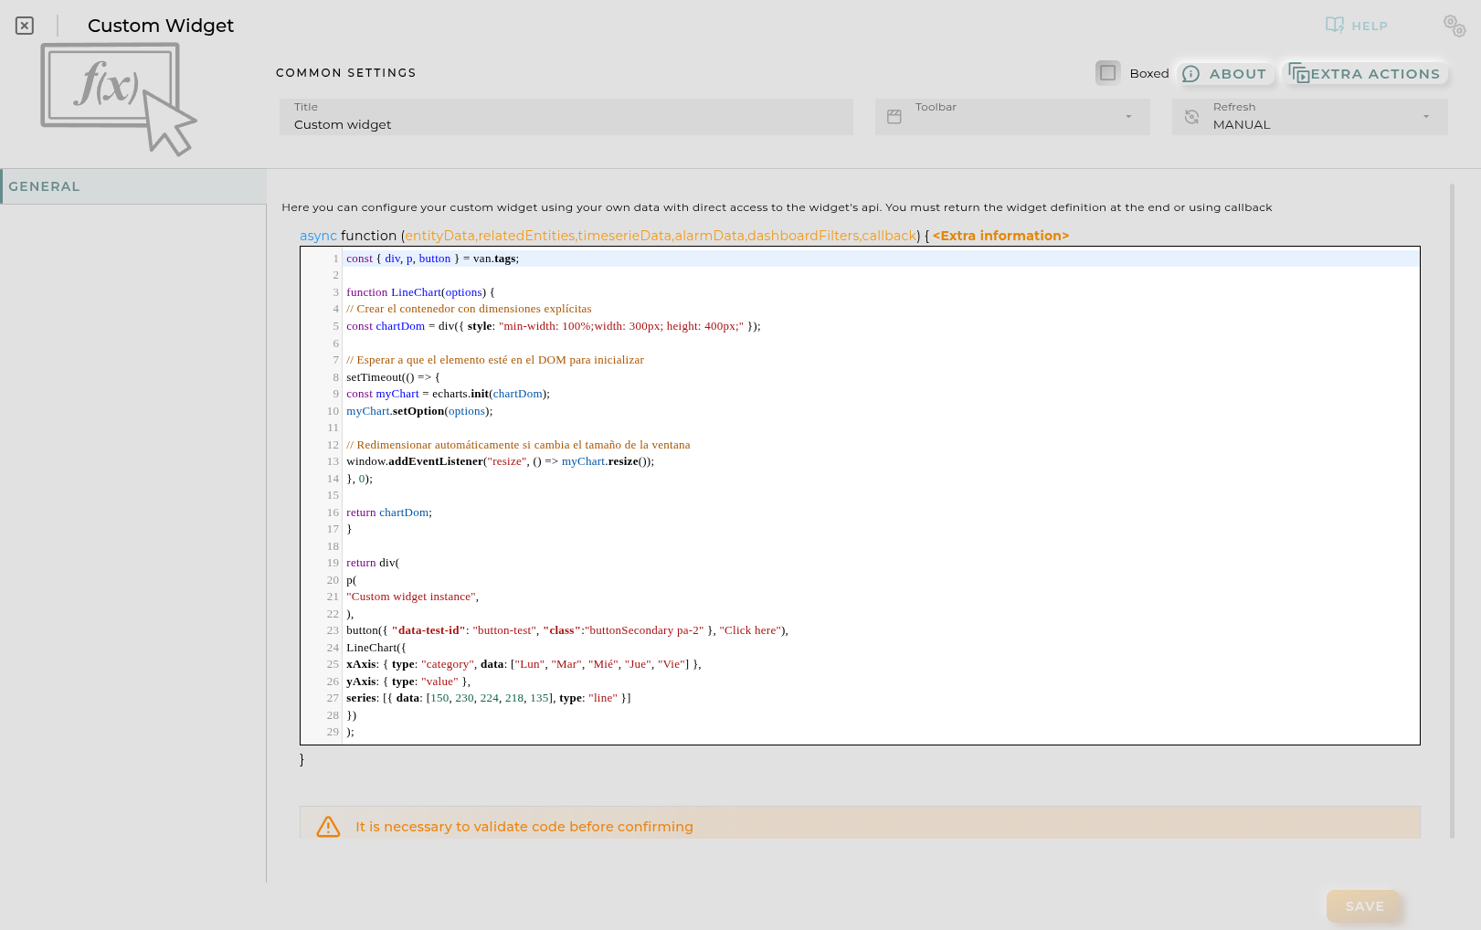Click the 'LineChart({' call line
This screenshot has height=930, width=1481.
(x=376, y=648)
